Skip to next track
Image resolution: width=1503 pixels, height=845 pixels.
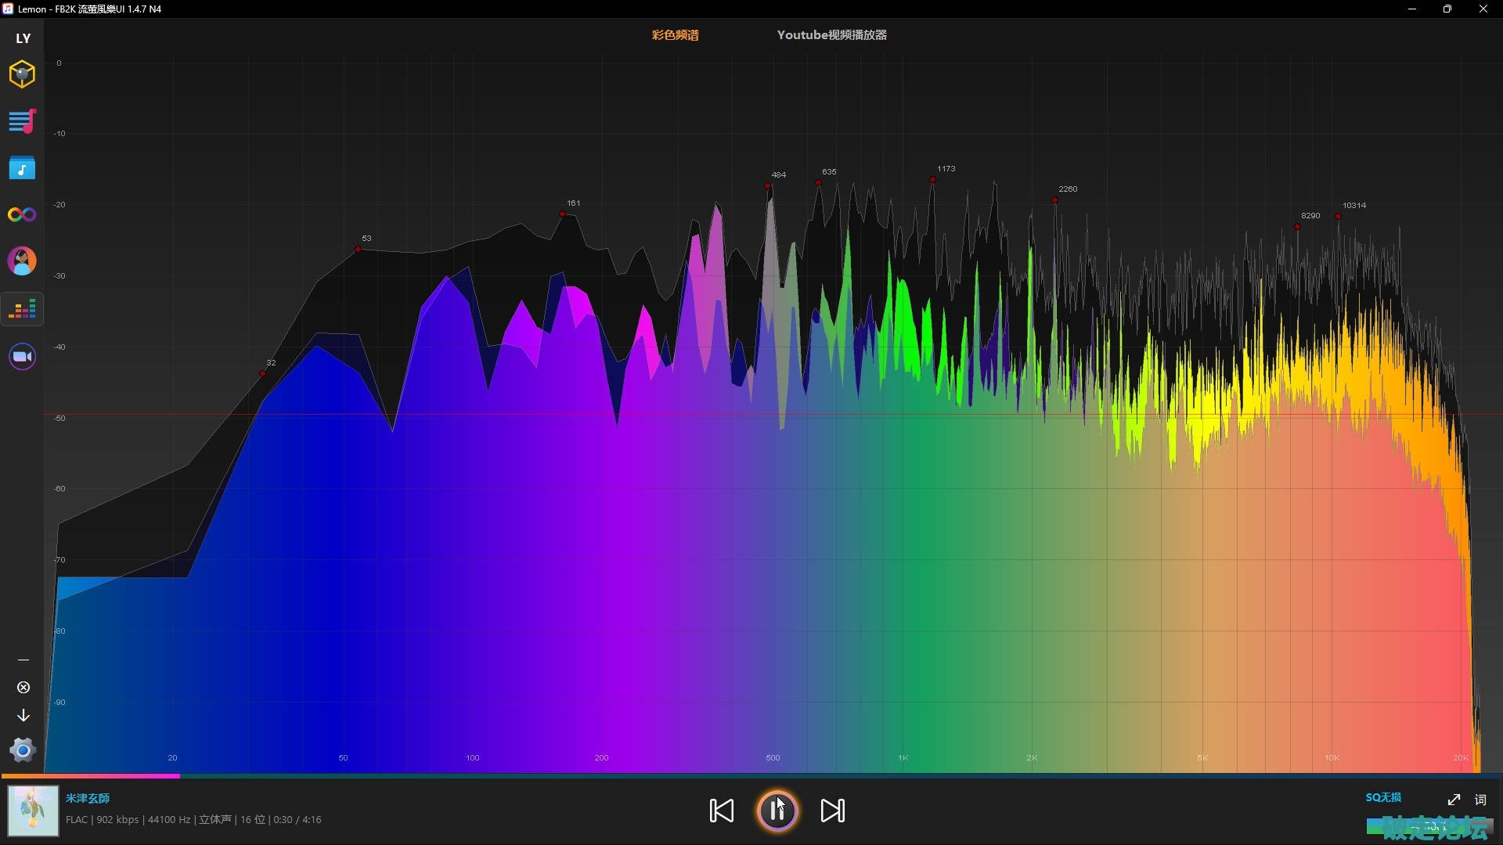(x=832, y=811)
